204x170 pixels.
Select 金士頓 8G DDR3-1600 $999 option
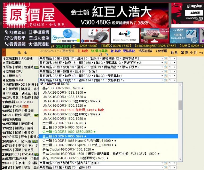click(108, 136)
